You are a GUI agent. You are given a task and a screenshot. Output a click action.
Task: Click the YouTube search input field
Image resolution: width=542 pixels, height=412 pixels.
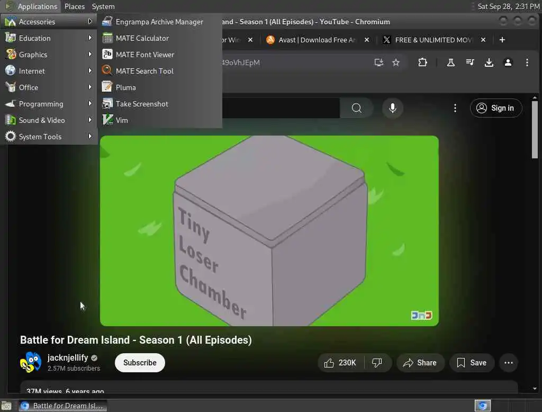coord(281,108)
